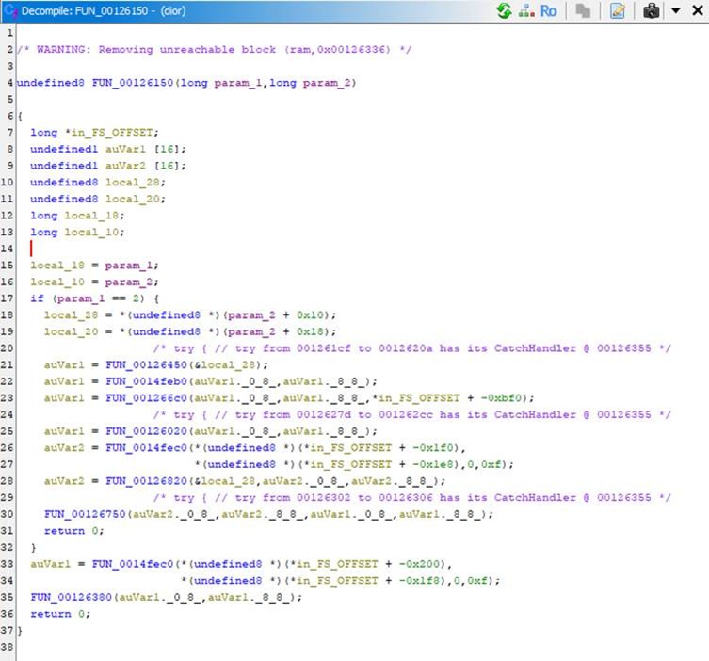Click try comment from 00126302 to 00126306
The width and height of the screenshot is (709, 661).
411,498
